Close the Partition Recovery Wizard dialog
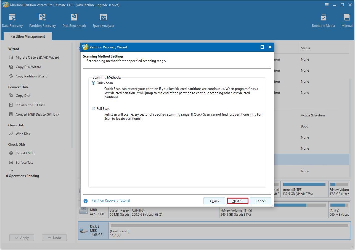 click(x=270, y=47)
